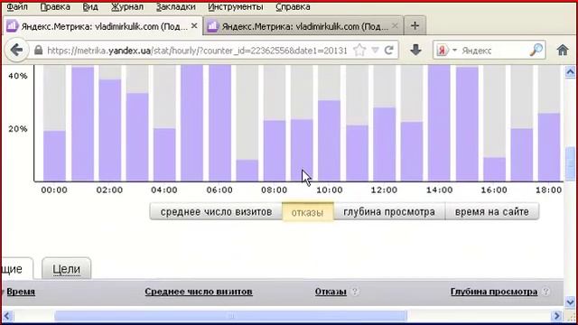
Task: Open the Журнал menu
Action: (x=127, y=6)
